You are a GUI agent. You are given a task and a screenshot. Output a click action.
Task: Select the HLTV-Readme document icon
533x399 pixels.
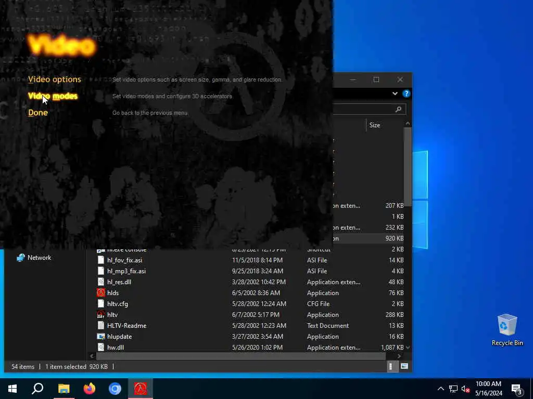point(101,325)
